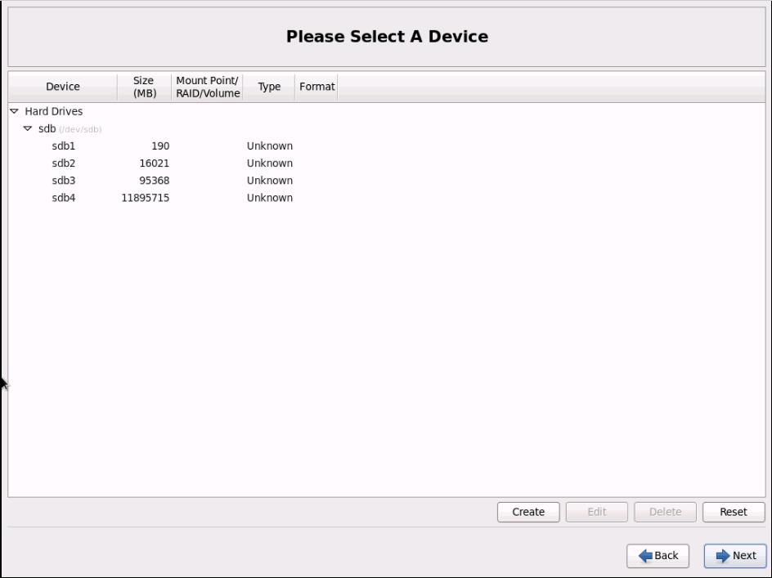The height and width of the screenshot is (578, 772).
Task: Click the Device column header
Action: 63,87
